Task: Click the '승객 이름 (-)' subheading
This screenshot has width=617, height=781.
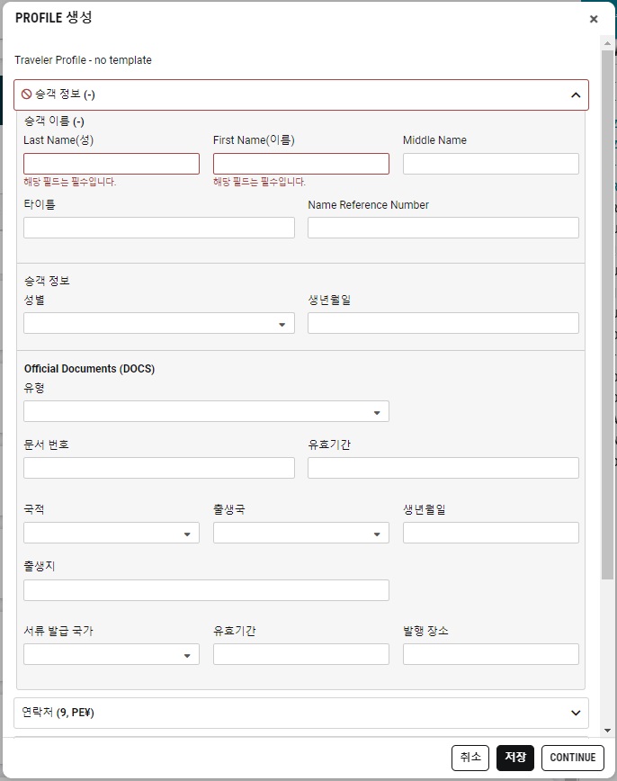Action: (54, 121)
